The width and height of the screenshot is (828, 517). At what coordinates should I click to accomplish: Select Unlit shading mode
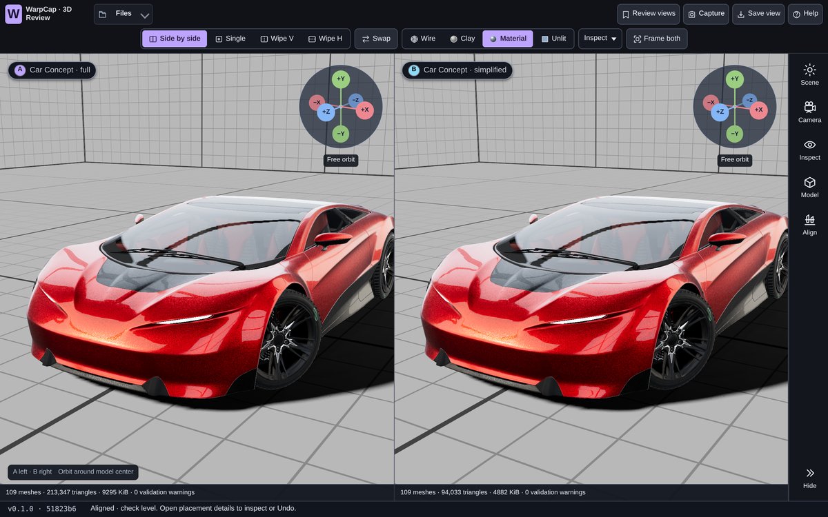pos(553,39)
